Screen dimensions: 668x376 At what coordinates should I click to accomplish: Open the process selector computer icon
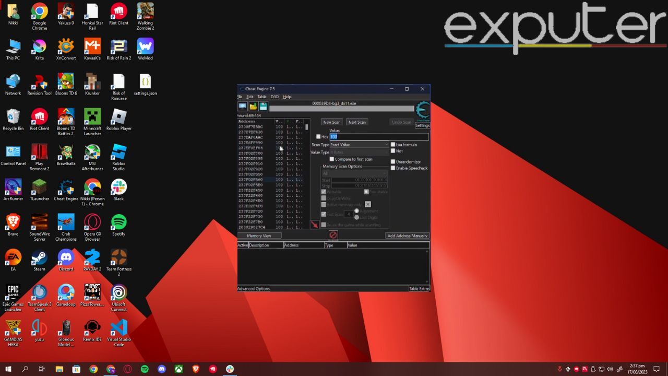243,106
